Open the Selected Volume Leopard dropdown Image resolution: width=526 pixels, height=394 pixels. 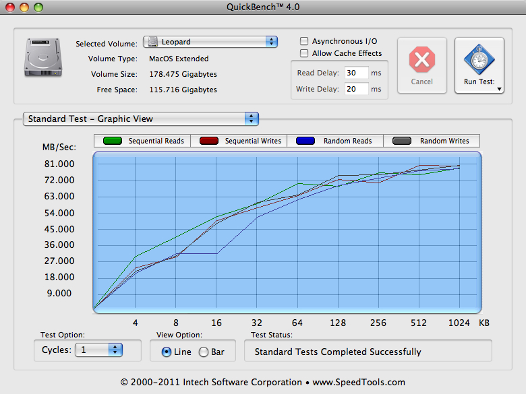[210, 42]
